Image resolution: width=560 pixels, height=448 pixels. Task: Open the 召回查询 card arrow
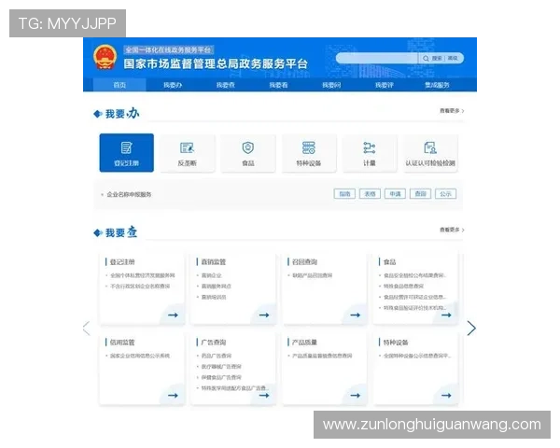[x=356, y=315]
